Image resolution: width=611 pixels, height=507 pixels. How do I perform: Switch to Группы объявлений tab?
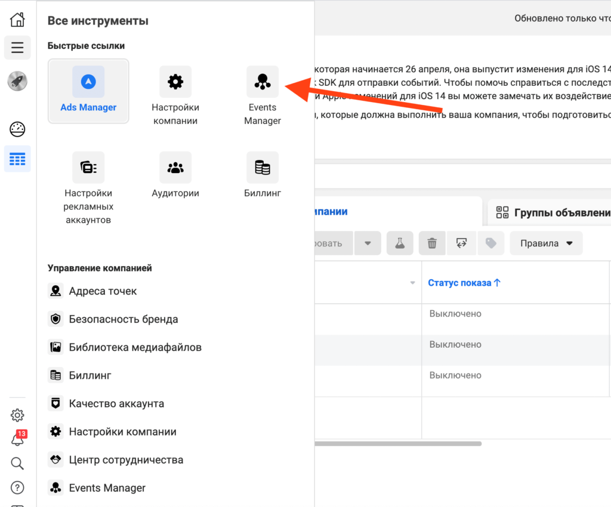(552, 212)
